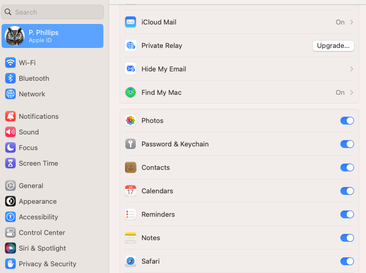Click the Appearance label
The width and height of the screenshot is (366, 273).
(38, 201)
